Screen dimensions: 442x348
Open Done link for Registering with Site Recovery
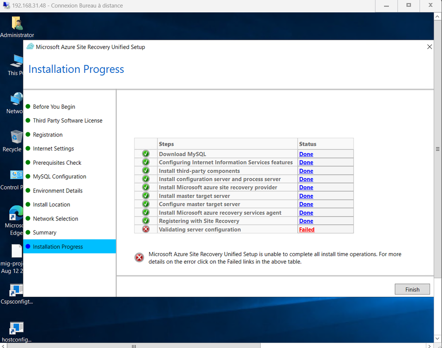click(x=306, y=221)
